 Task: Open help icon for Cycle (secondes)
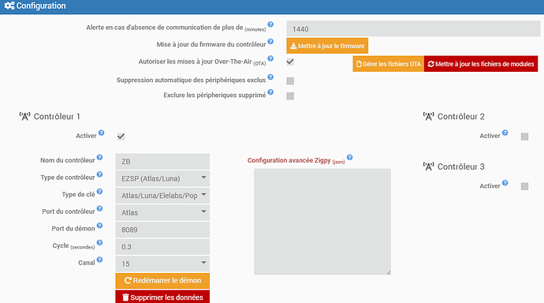pos(99,242)
